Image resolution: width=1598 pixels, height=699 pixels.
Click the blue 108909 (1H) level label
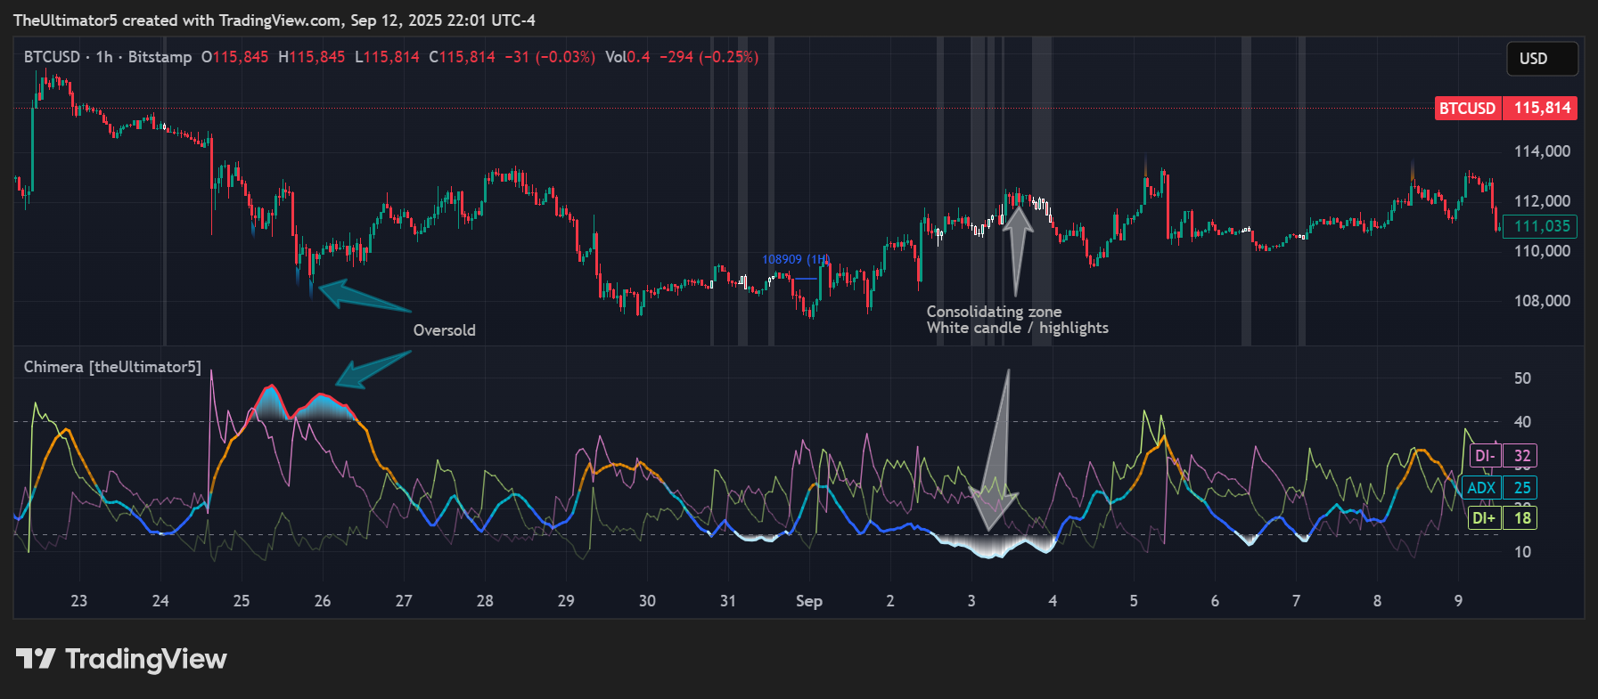coord(795,259)
